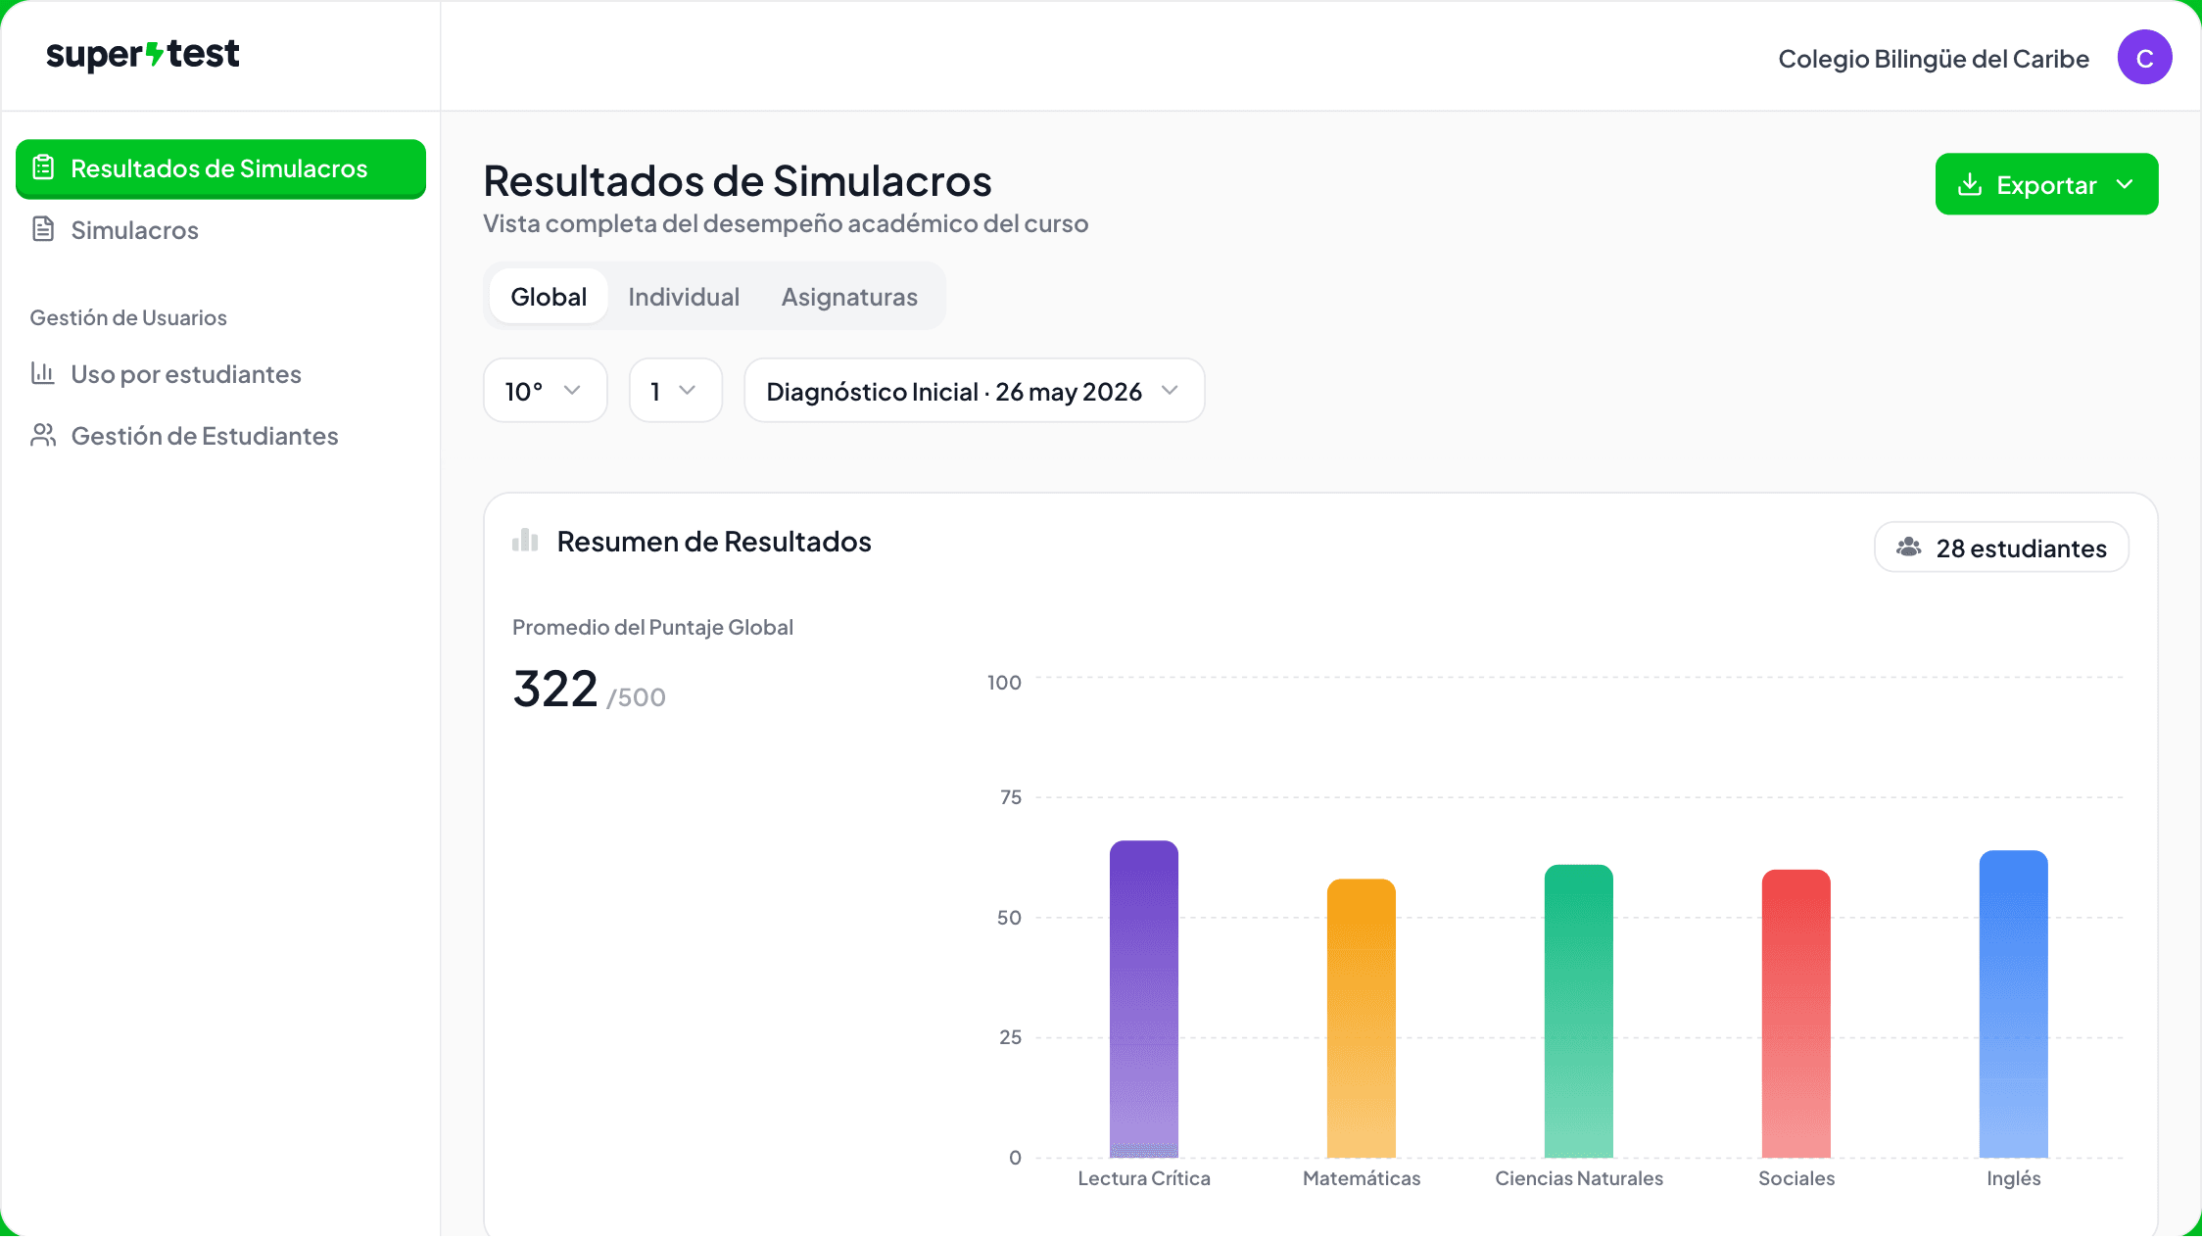Image resolution: width=2202 pixels, height=1240 pixels.
Task: Open the purple C user avatar
Action: tap(2144, 58)
